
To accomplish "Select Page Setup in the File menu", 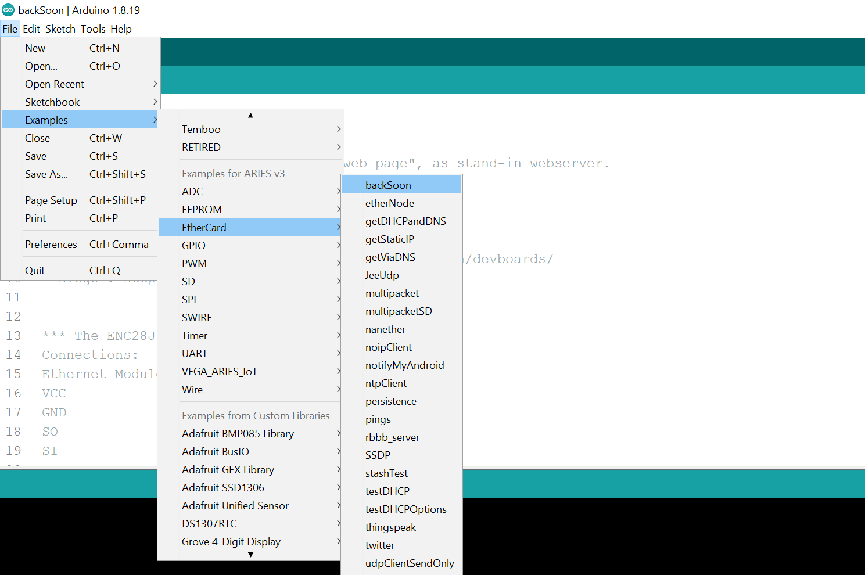I will point(51,200).
